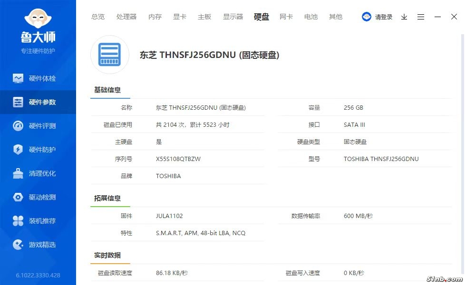Click the hardware checkup monitor icon
466x285 pixels.
[18, 78]
